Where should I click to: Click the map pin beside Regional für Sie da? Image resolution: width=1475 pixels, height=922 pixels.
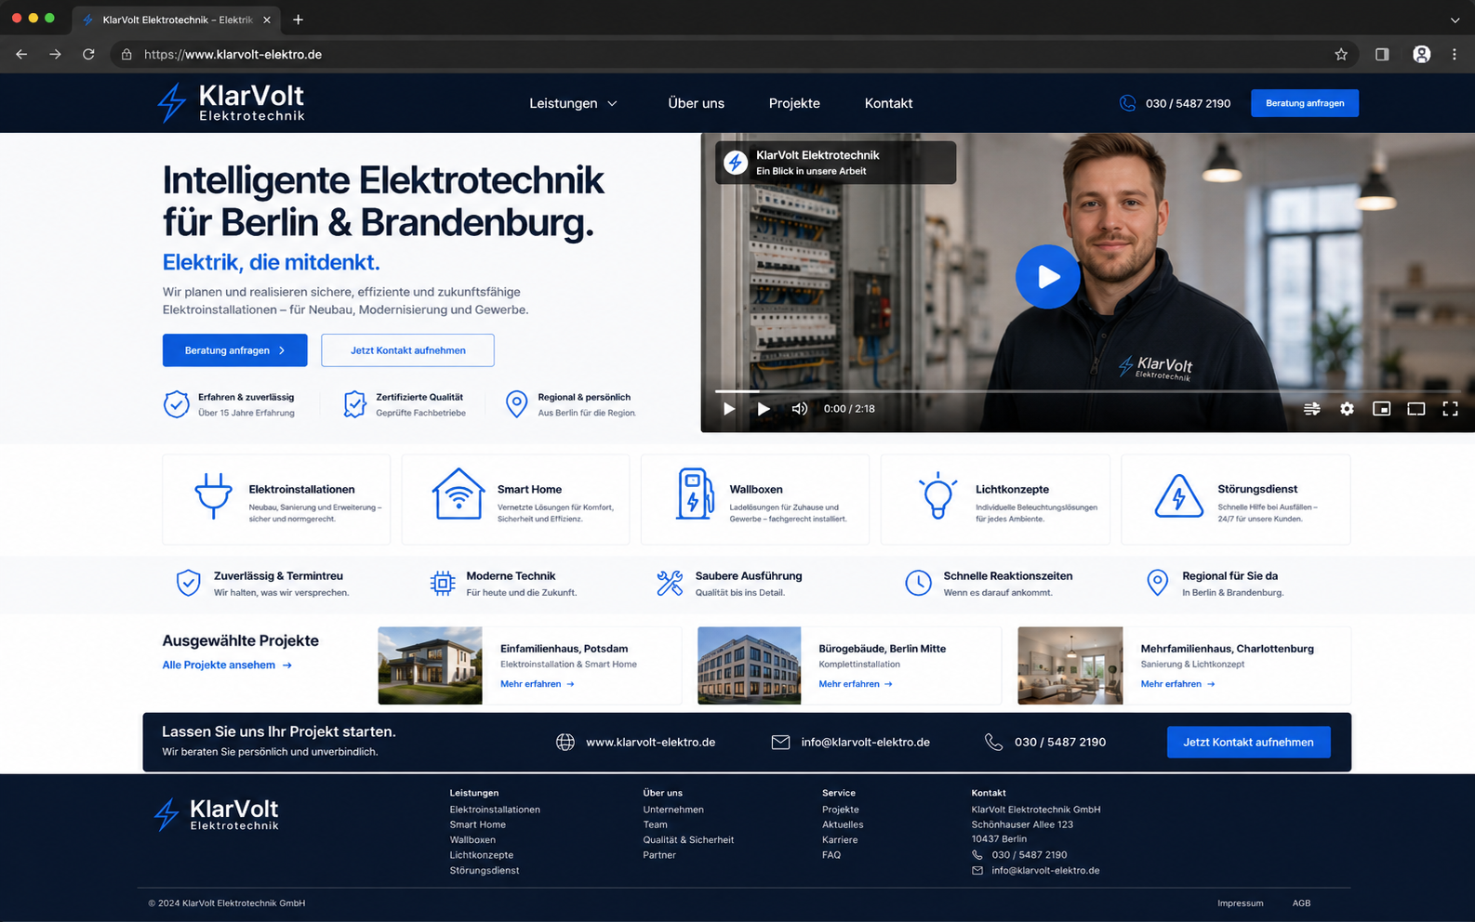pyautogui.click(x=1157, y=583)
